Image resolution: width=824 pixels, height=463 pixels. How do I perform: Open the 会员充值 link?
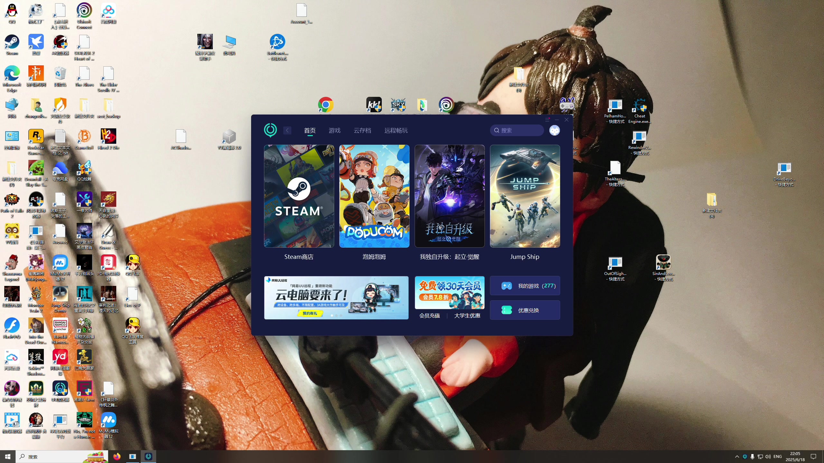click(x=429, y=315)
